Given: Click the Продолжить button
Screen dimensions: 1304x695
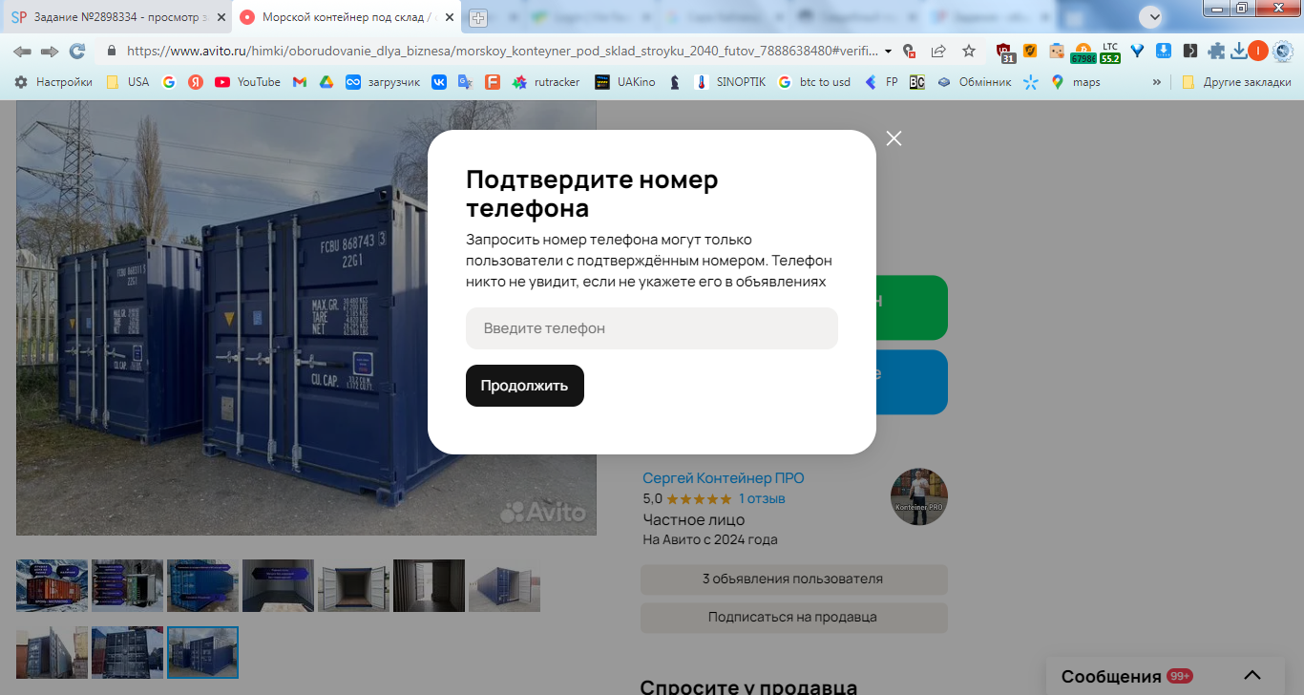Looking at the screenshot, I should (525, 386).
